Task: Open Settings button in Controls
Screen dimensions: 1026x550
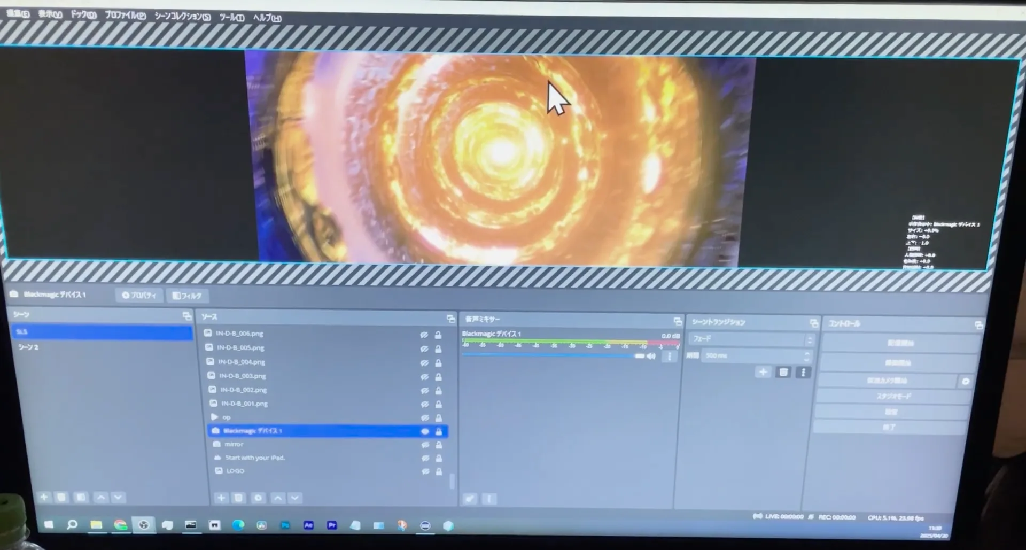Action: click(891, 412)
